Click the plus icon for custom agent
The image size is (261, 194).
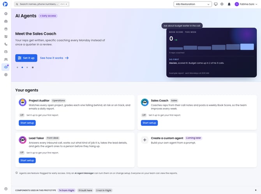(x=145, y=140)
